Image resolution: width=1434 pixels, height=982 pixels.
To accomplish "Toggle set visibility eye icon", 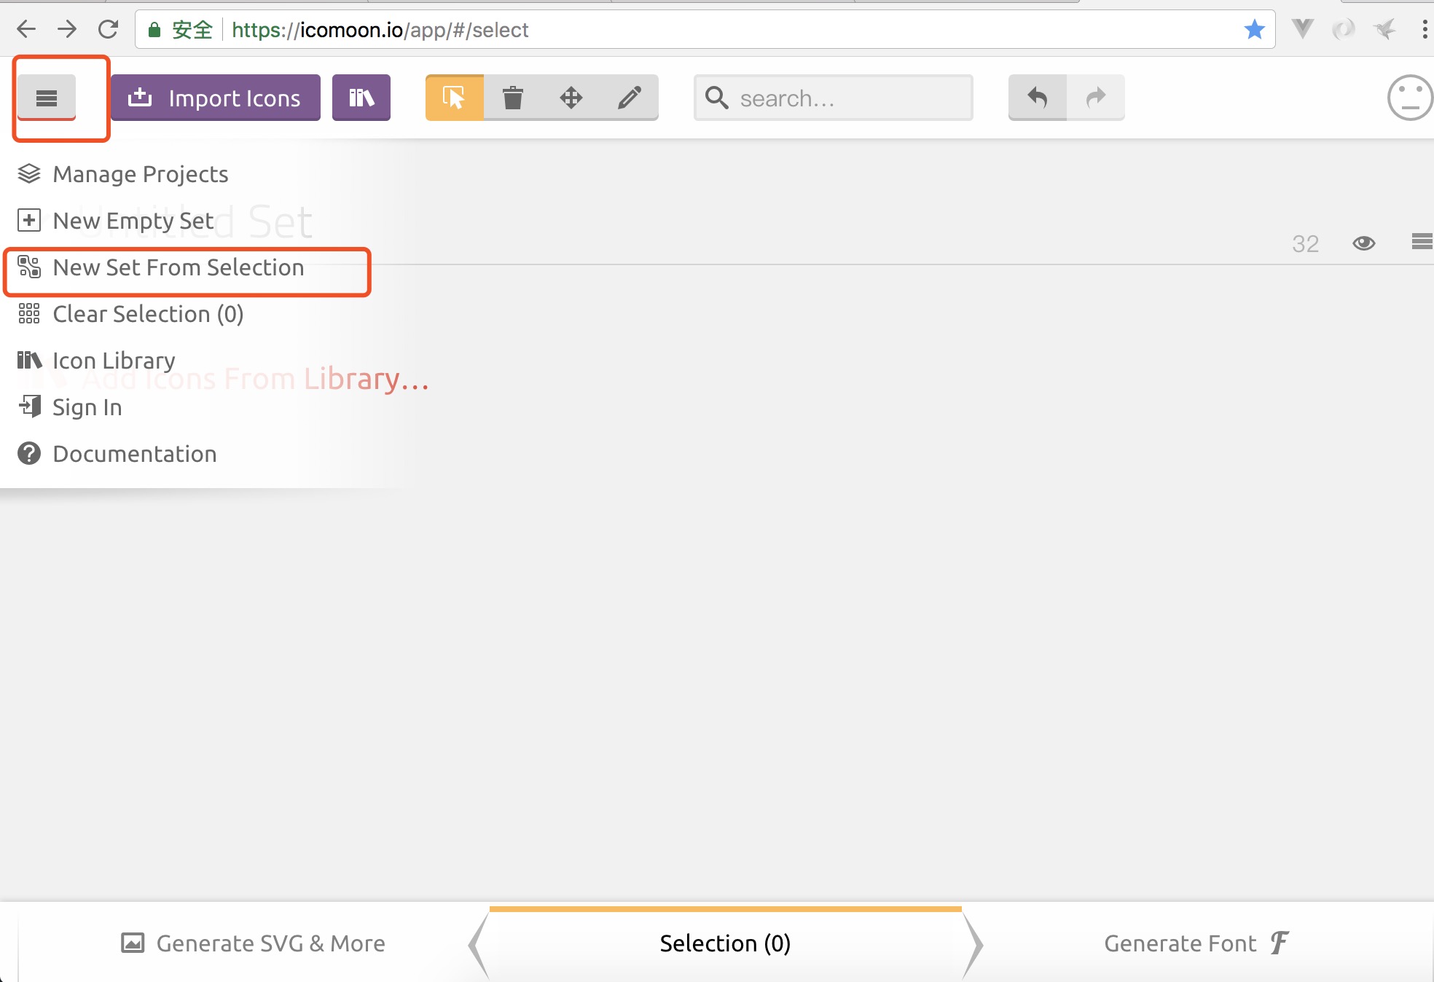I will coord(1364,243).
